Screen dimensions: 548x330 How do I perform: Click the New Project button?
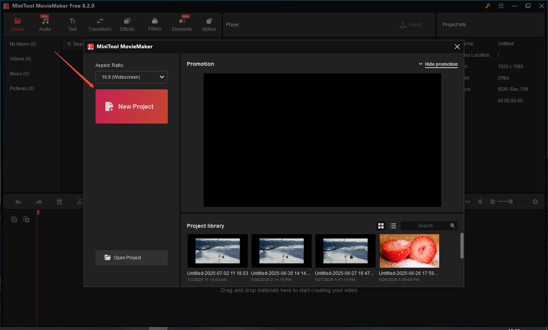[x=132, y=106]
